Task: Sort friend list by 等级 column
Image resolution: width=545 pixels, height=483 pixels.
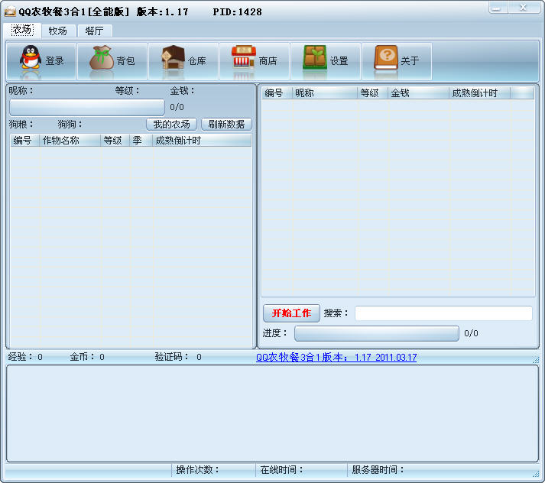Action: pos(372,92)
